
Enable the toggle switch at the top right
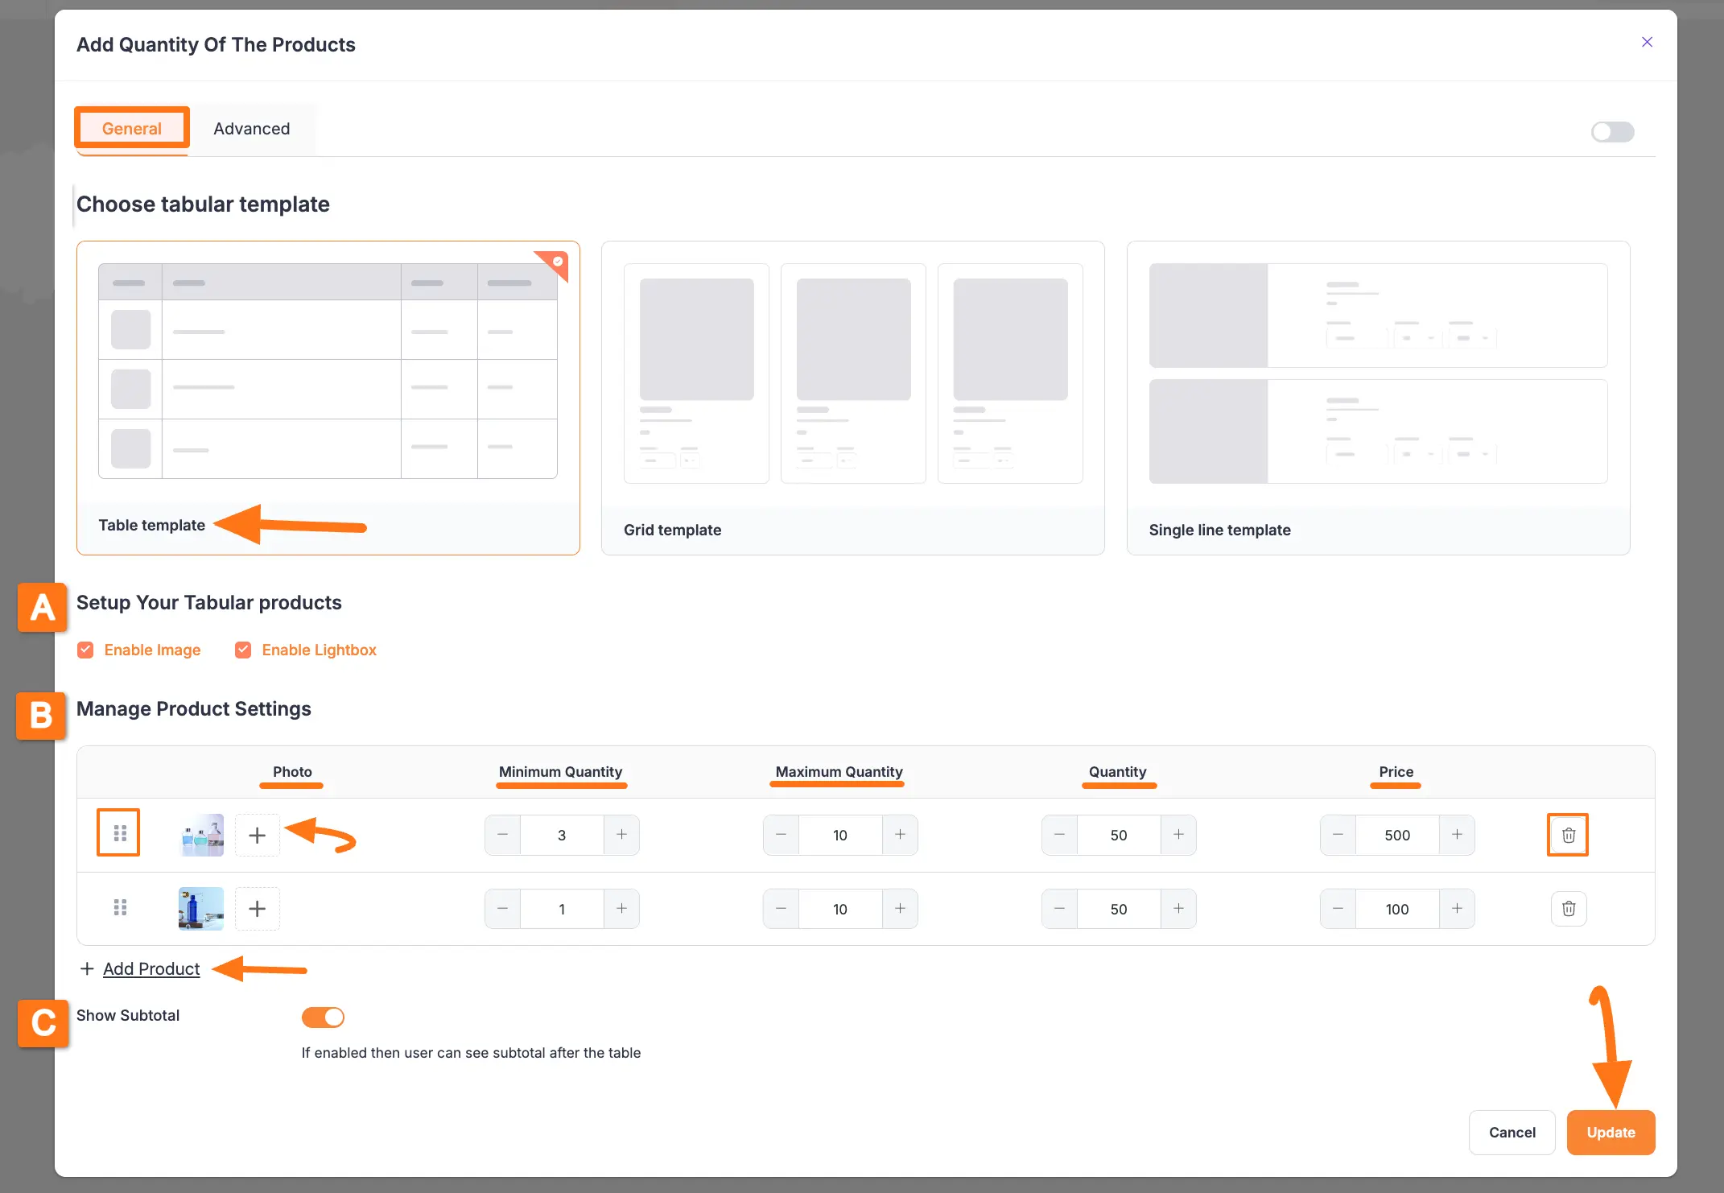pos(1612,131)
